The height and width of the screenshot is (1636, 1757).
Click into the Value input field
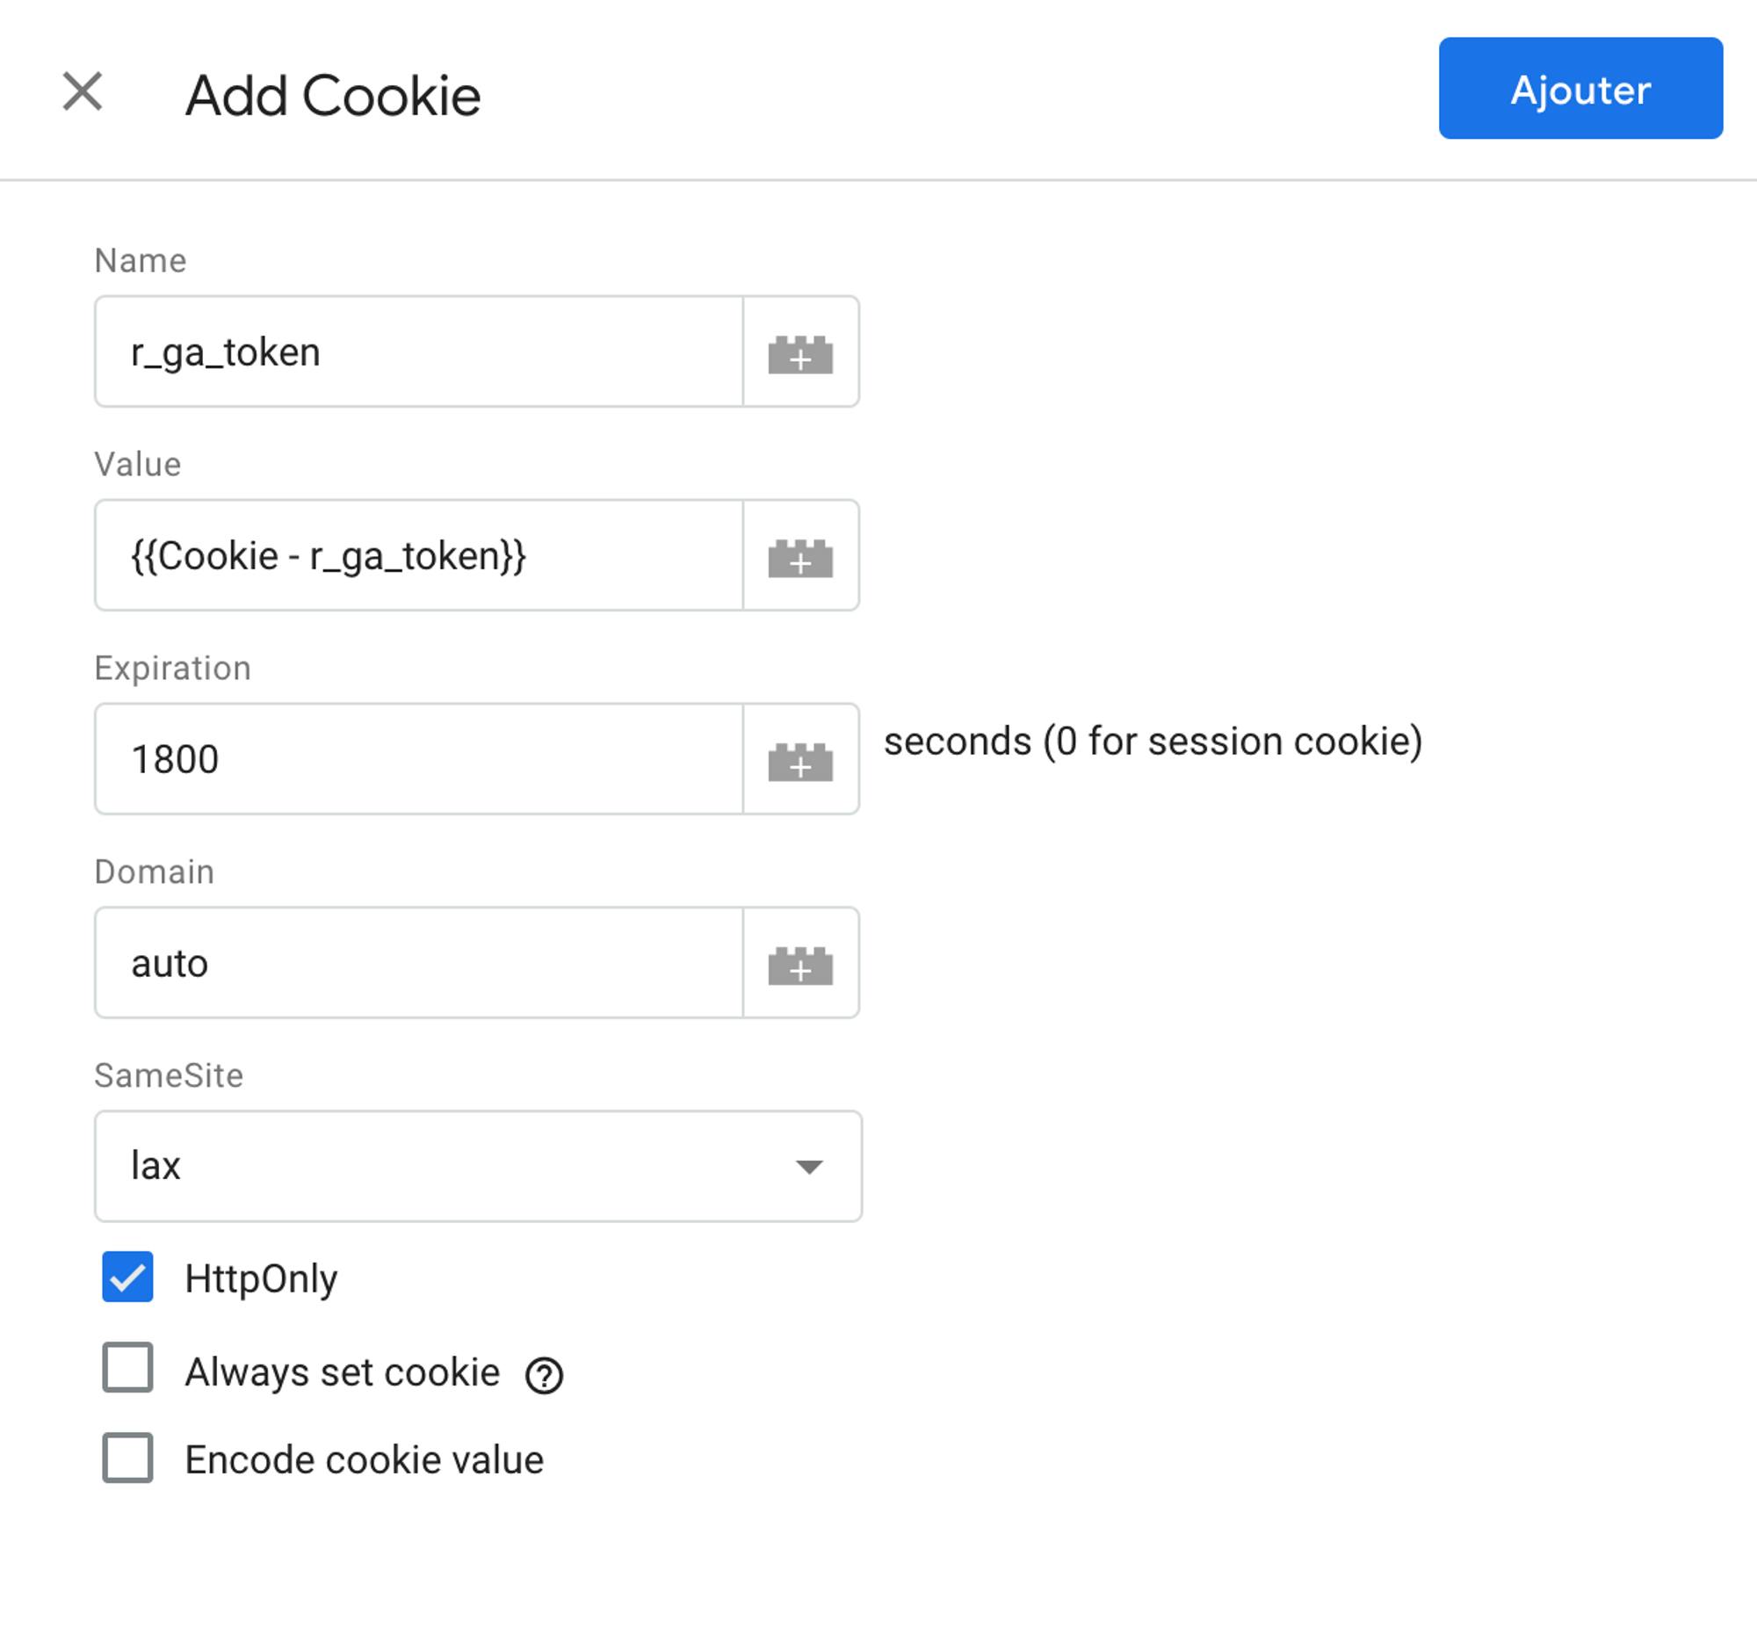(419, 555)
